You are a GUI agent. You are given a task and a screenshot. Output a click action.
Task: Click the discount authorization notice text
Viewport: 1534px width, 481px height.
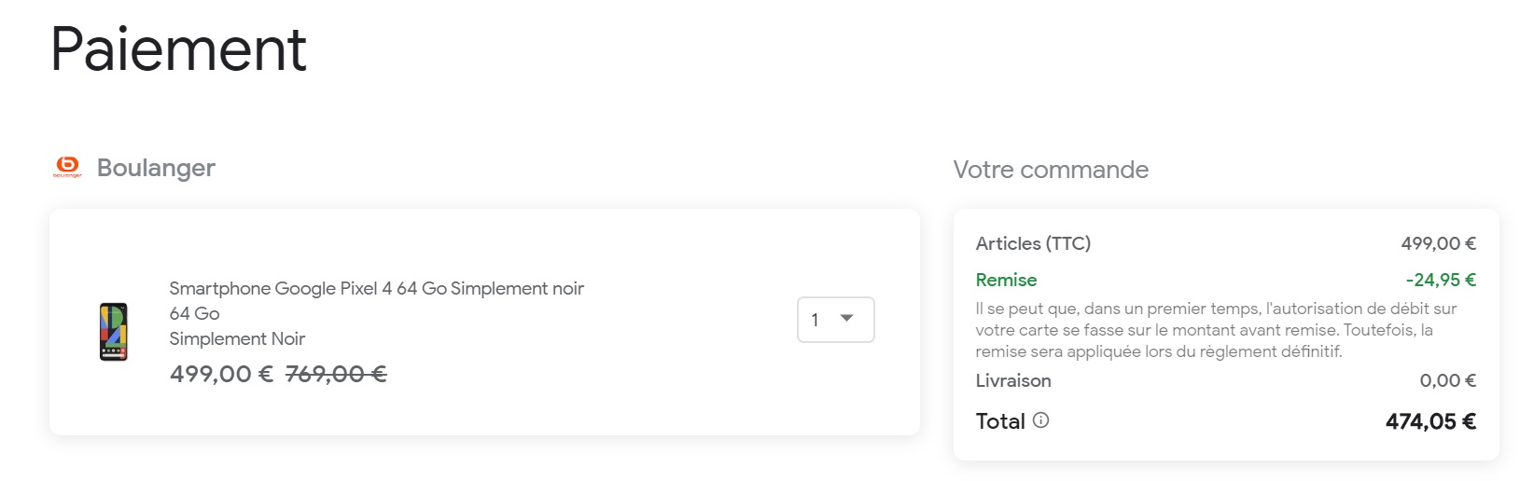1216,330
